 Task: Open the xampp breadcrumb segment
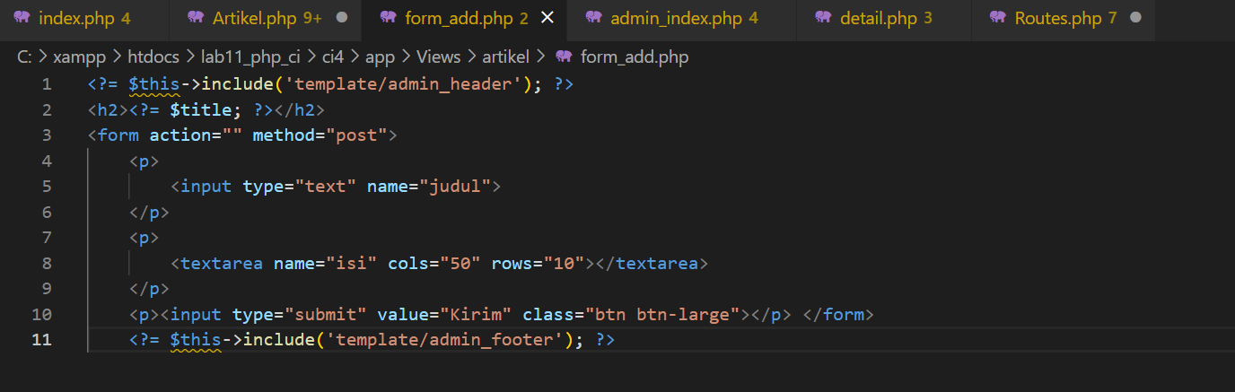click(x=79, y=57)
